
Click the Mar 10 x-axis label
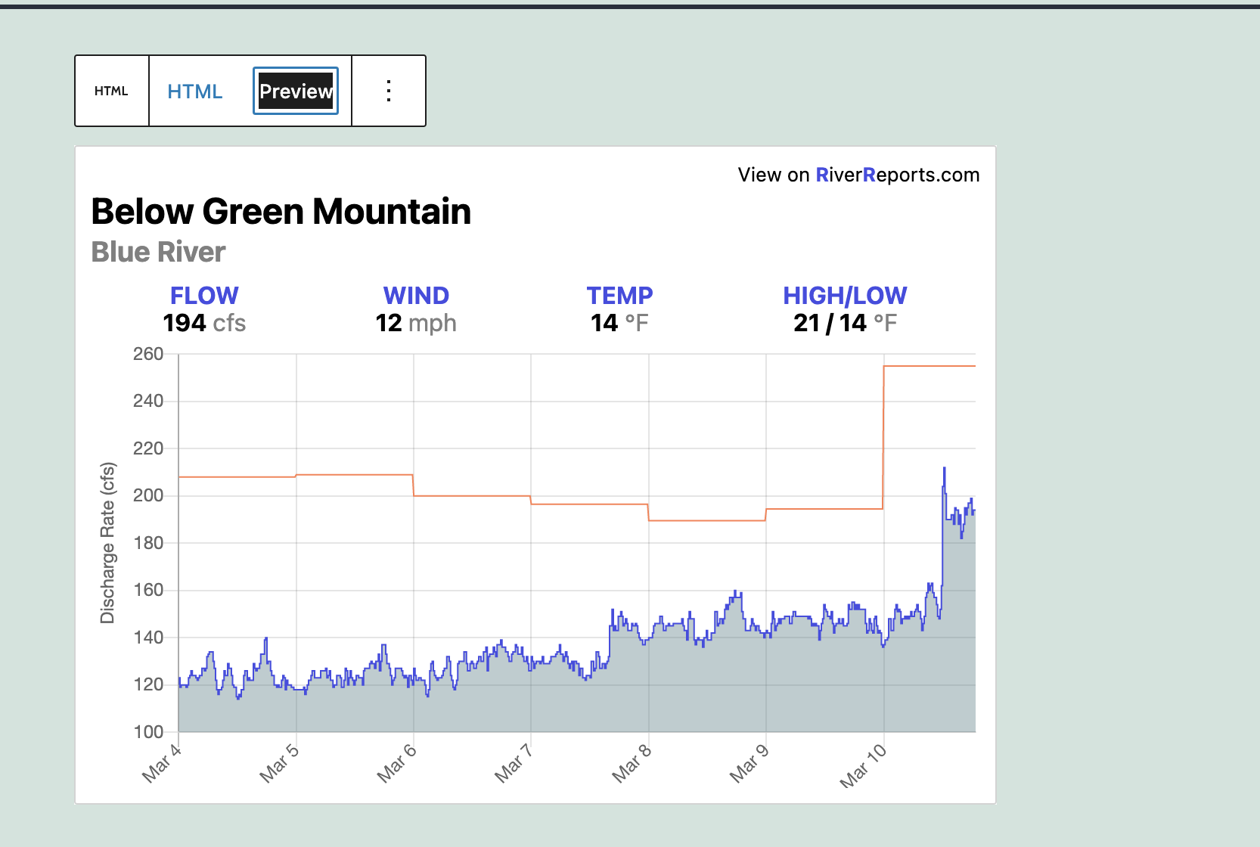pos(863,765)
